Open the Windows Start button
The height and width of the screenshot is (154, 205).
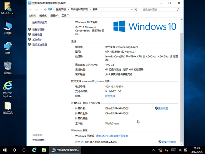click(5, 150)
